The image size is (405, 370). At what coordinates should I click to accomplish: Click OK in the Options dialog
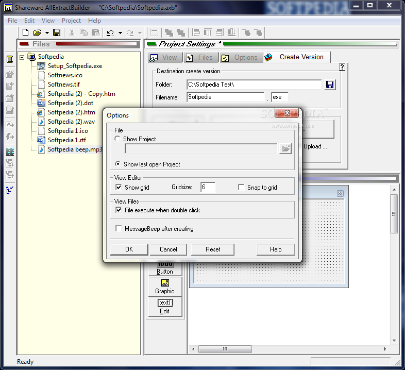pos(129,249)
